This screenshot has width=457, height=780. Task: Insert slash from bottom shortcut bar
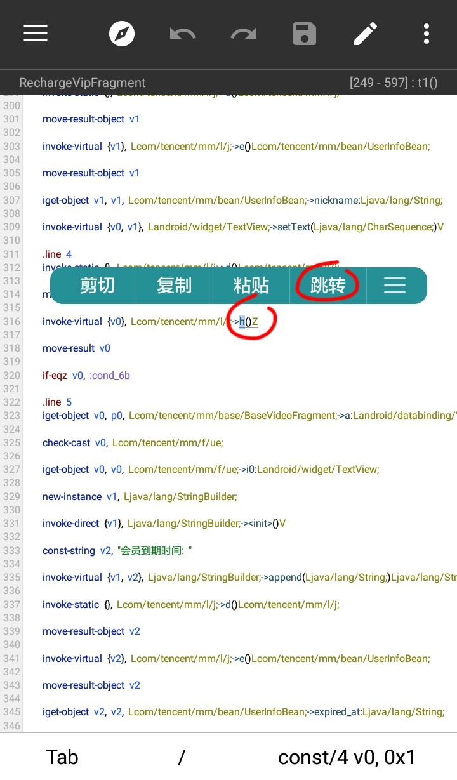point(182,757)
